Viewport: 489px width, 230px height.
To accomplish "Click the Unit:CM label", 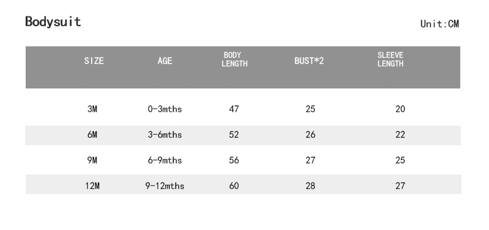I will coord(439,24).
